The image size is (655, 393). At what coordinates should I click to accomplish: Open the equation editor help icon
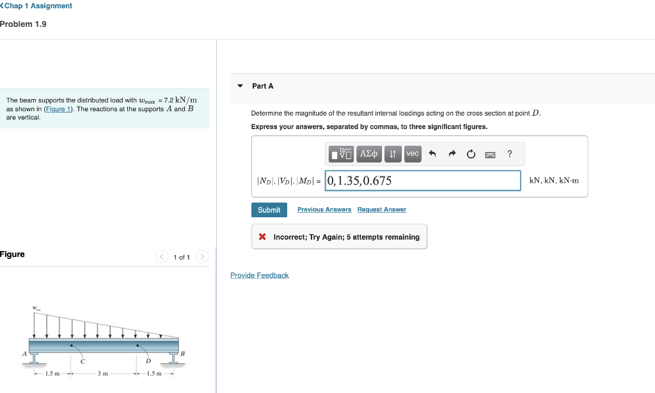[x=509, y=153]
